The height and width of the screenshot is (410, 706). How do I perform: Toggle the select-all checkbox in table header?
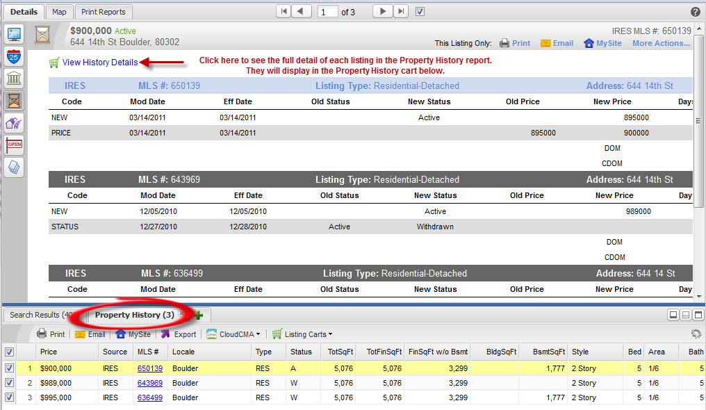[x=9, y=352]
